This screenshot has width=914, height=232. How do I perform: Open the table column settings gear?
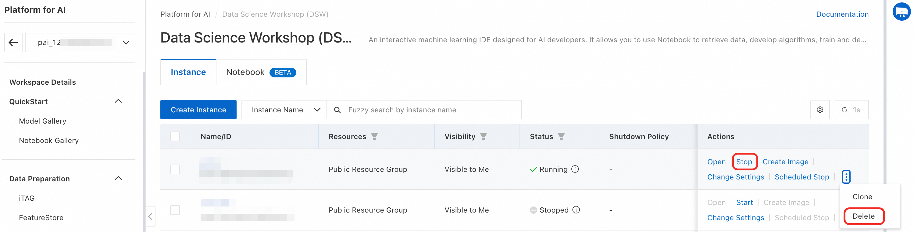(819, 110)
